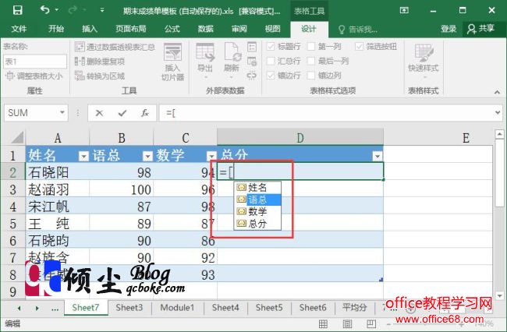Click the vertical scrollbar up arrow
Screen dimensions: 507x332
(x=499, y=134)
